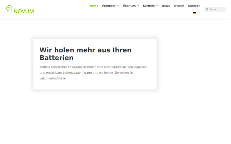Open the Karriere menu item
Image resolution: width=231 pixels, height=144 pixels.
(149, 6)
